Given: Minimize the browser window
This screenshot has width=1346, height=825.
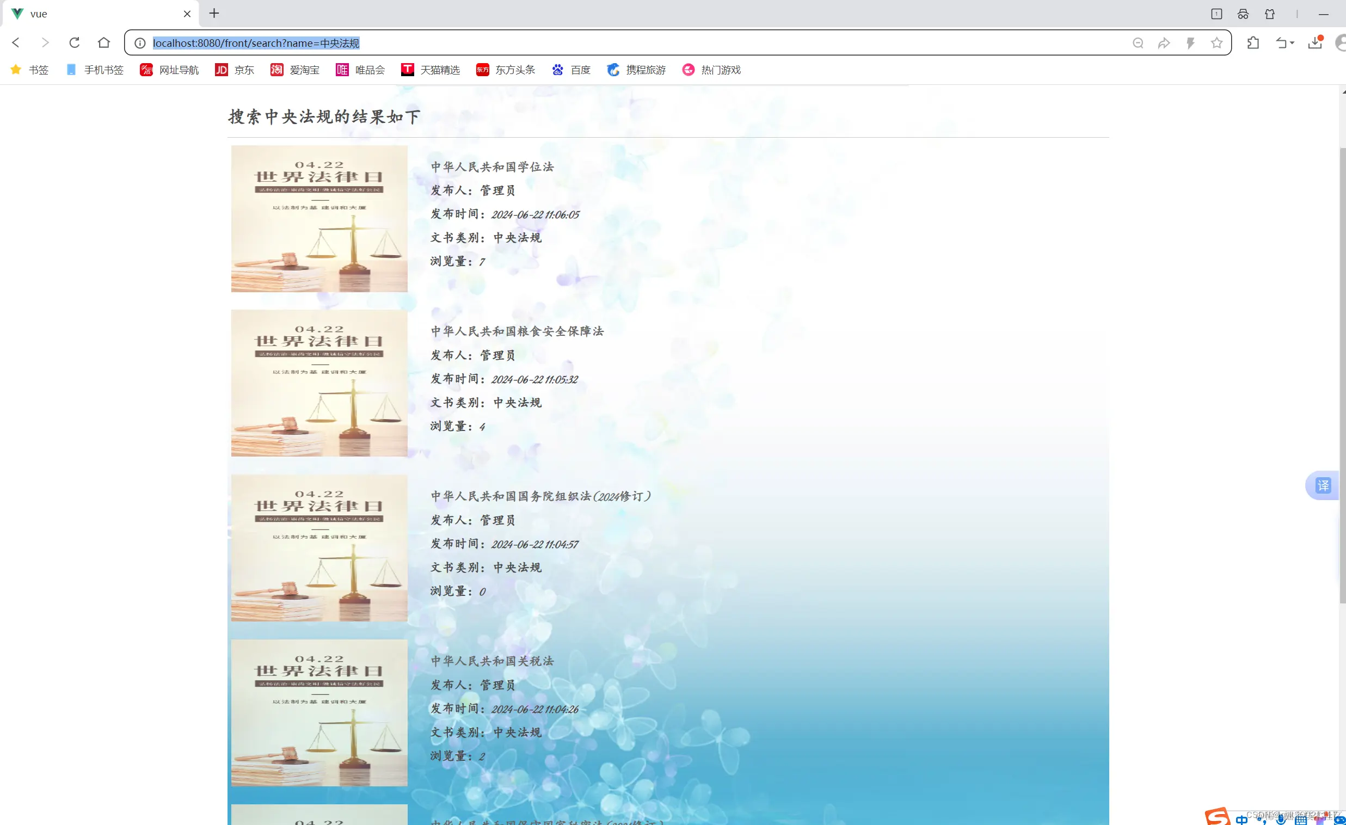Looking at the screenshot, I should [x=1323, y=14].
